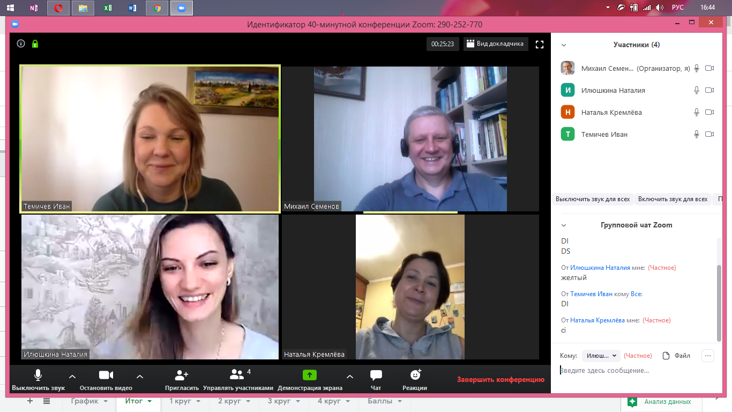
Task: Toggle camera icon for Михаил Семенов
Action: 710,68
